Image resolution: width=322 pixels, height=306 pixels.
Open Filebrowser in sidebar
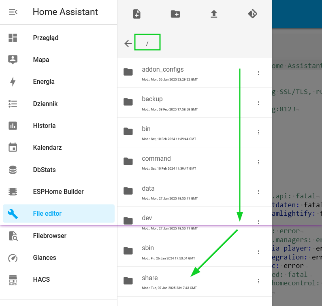tap(58, 236)
